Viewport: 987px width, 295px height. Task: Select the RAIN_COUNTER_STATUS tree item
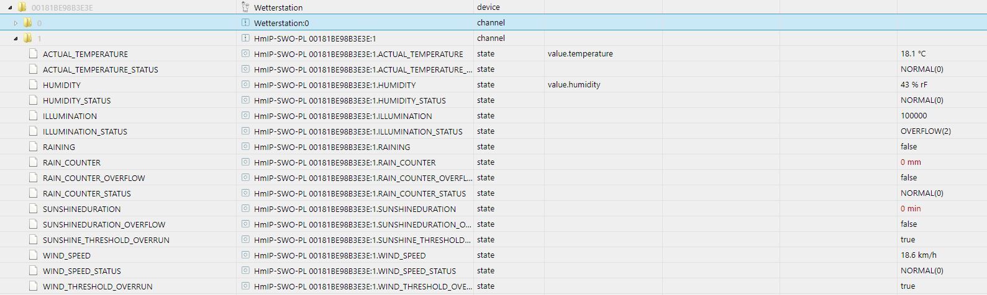tap(86, 193)
